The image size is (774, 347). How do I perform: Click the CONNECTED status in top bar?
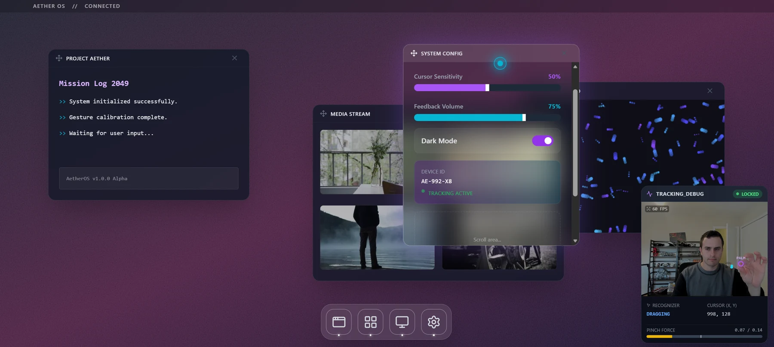tap(102, 6)
